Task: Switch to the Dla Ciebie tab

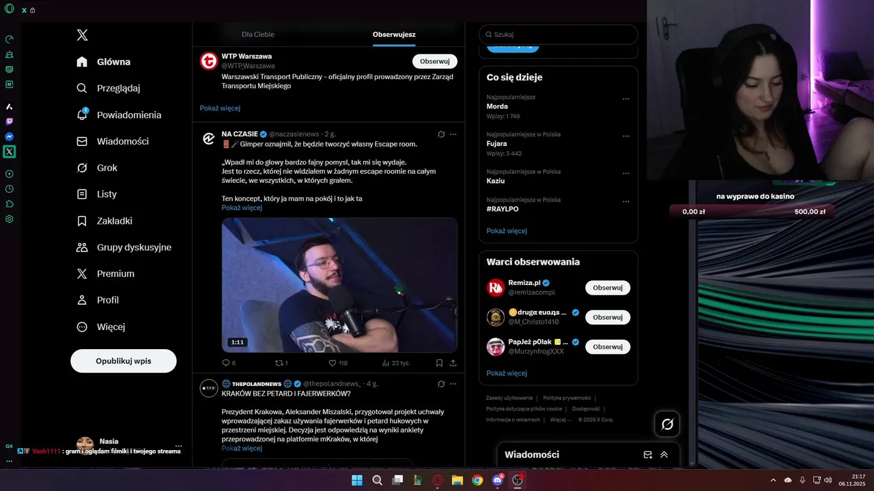Action: 258,34
